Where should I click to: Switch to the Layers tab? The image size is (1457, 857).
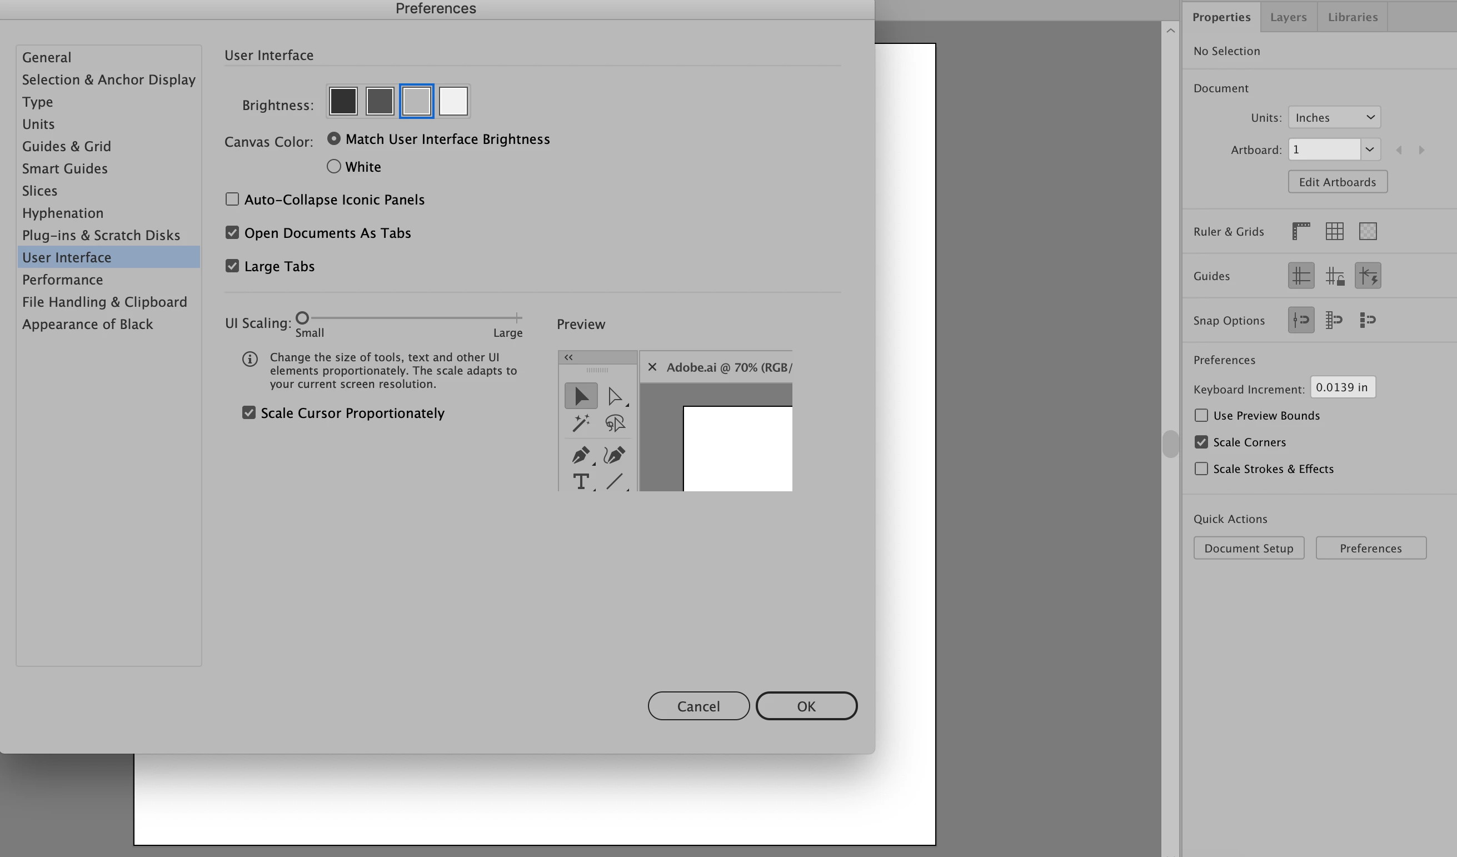pyautogui.click(x=1288, y=17)
